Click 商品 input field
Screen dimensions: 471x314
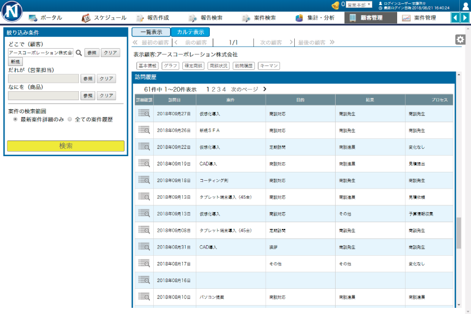coord(43,96)
